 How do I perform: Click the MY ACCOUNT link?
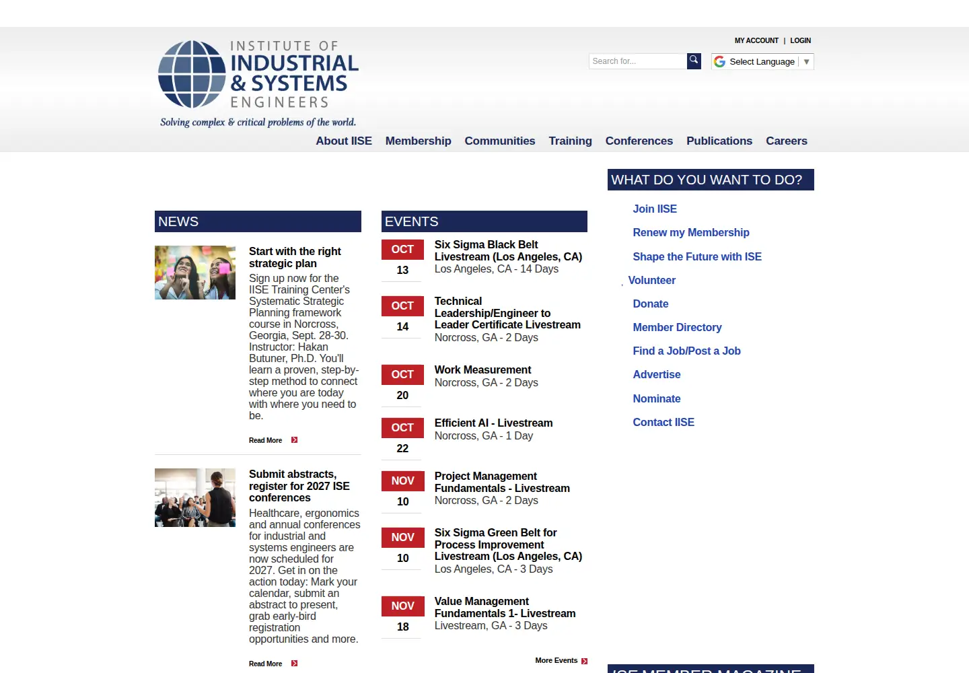pos(756,40)
